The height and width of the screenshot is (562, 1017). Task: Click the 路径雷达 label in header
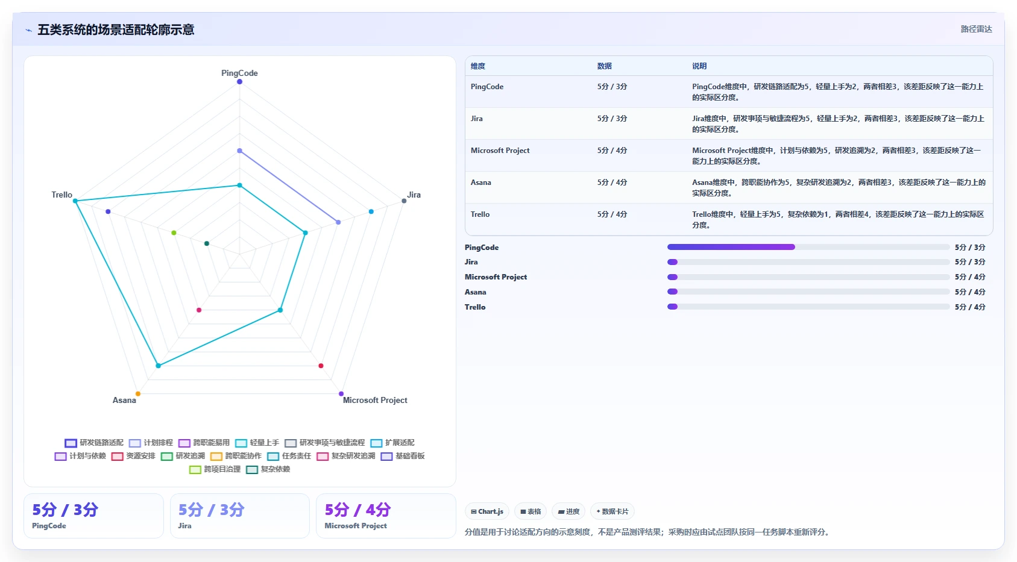976,29
